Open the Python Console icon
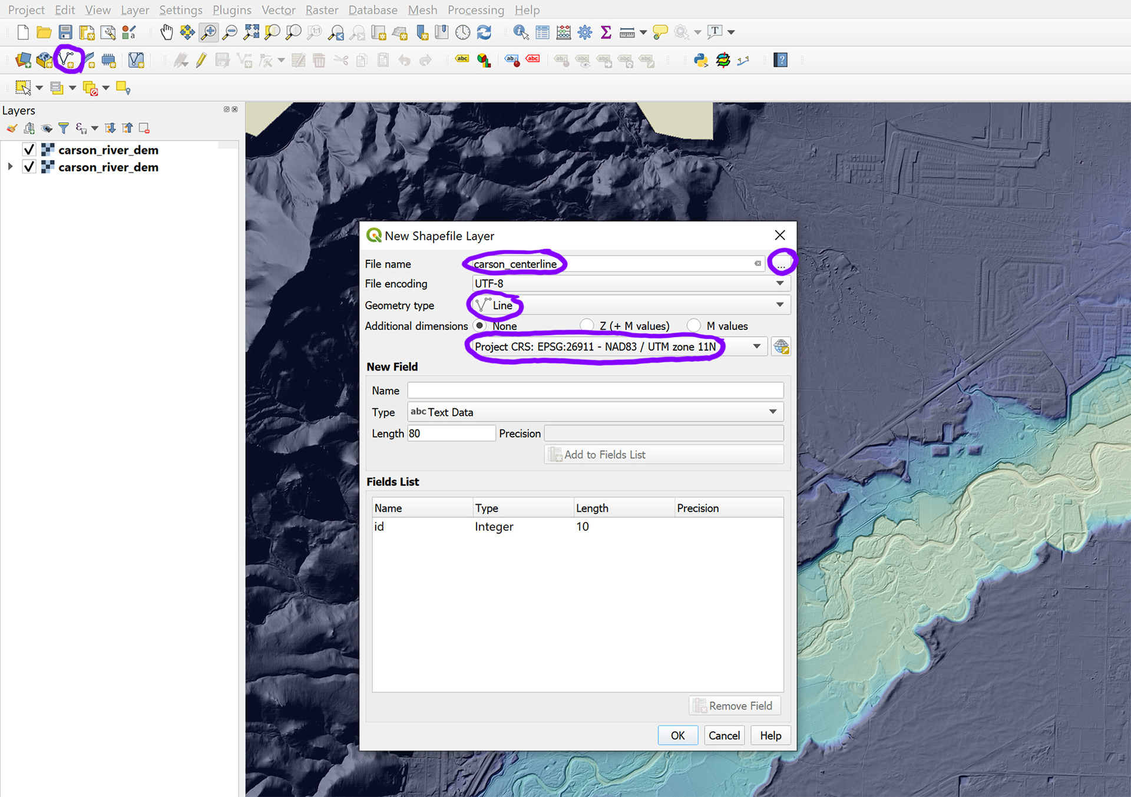1131x797 pixels. point(701,60)
